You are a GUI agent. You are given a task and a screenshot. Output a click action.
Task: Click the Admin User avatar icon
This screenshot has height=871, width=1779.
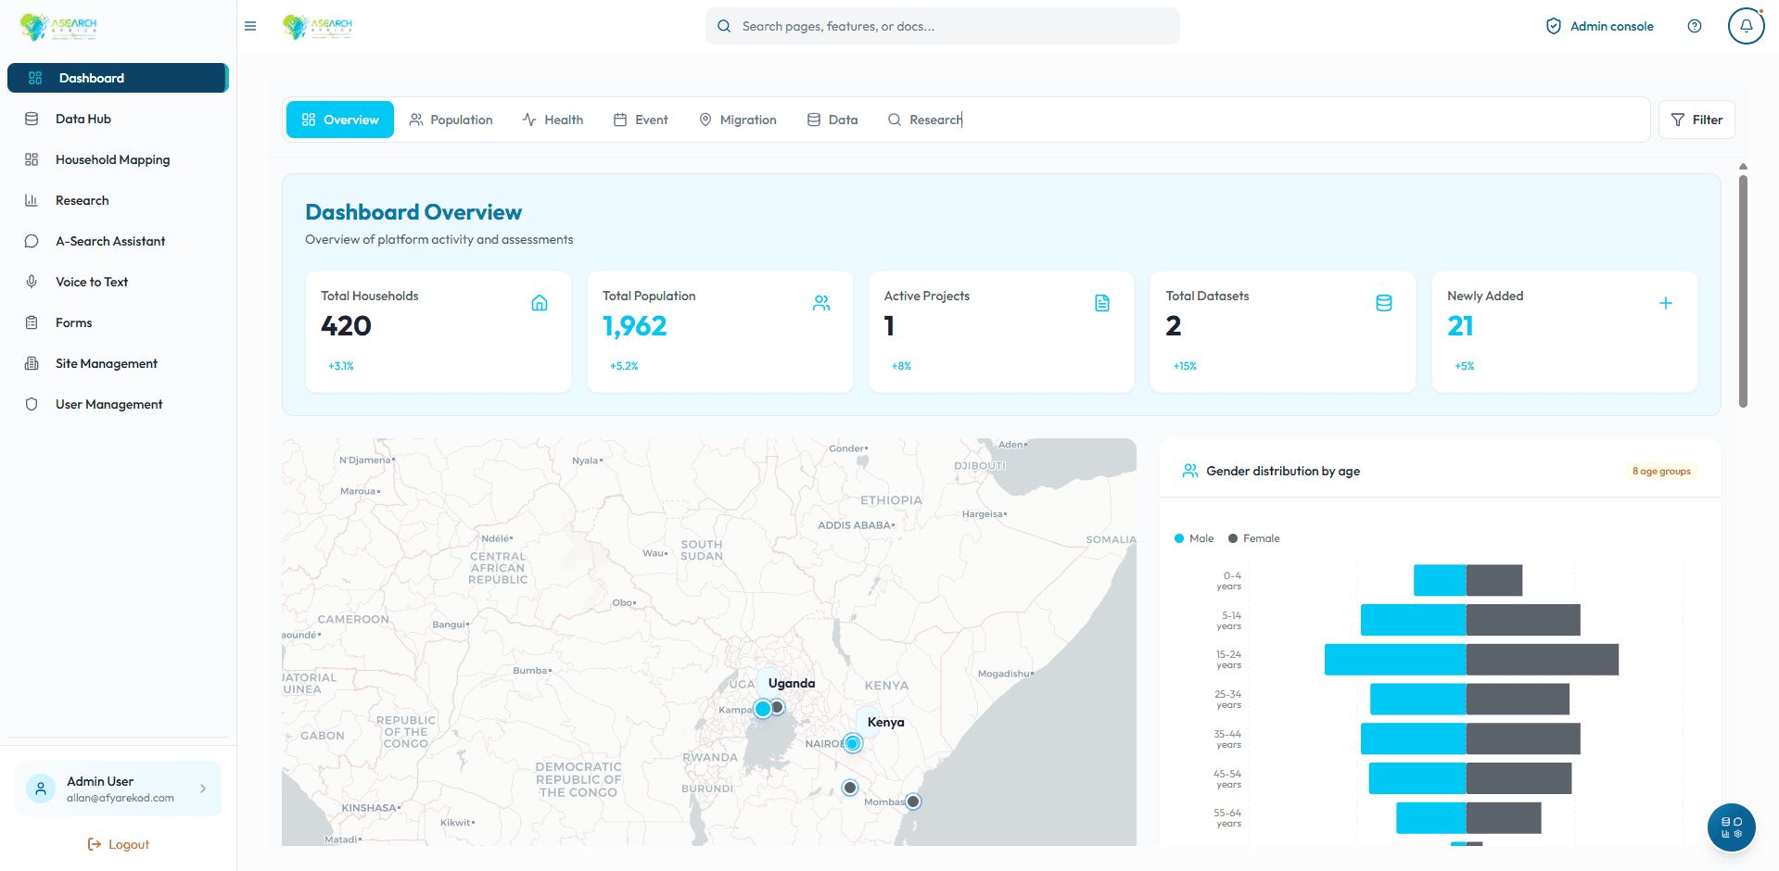(x=41, y=789)
